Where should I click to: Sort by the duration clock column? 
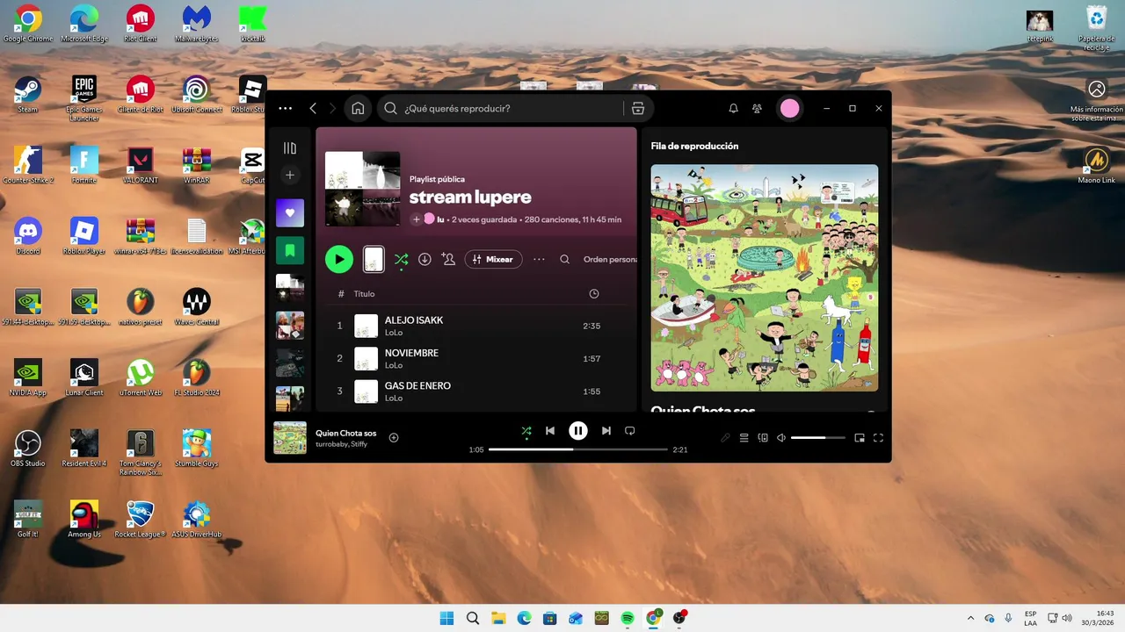click(594, 294)
